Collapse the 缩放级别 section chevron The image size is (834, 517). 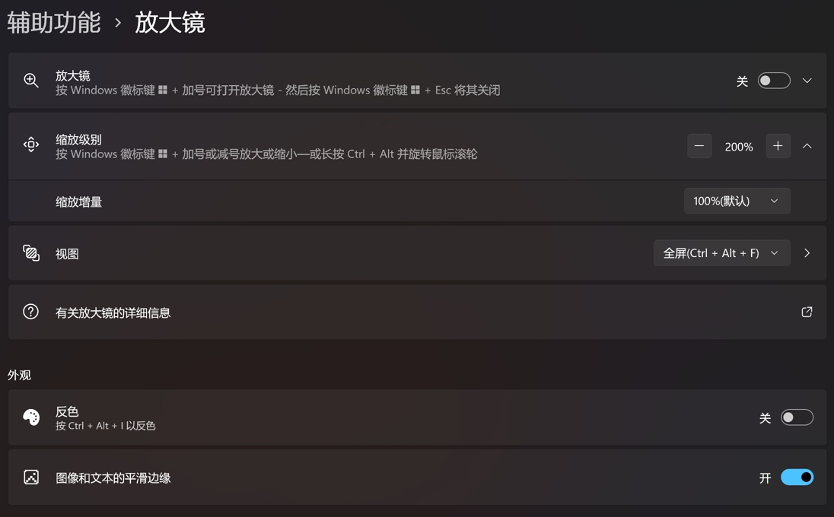807,146
